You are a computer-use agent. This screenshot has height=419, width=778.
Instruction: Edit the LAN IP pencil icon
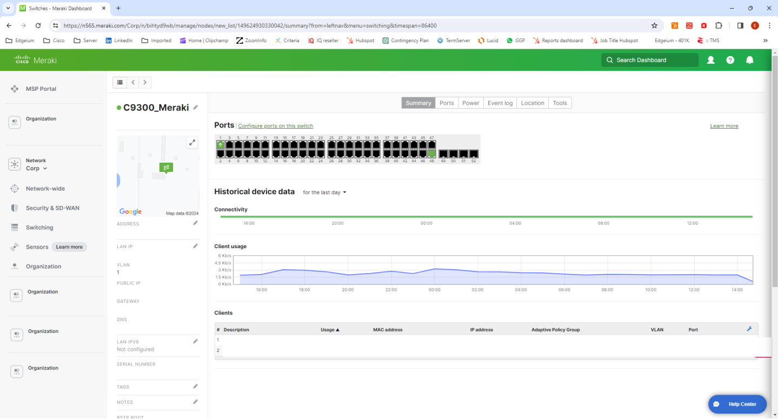coord(195,246)
